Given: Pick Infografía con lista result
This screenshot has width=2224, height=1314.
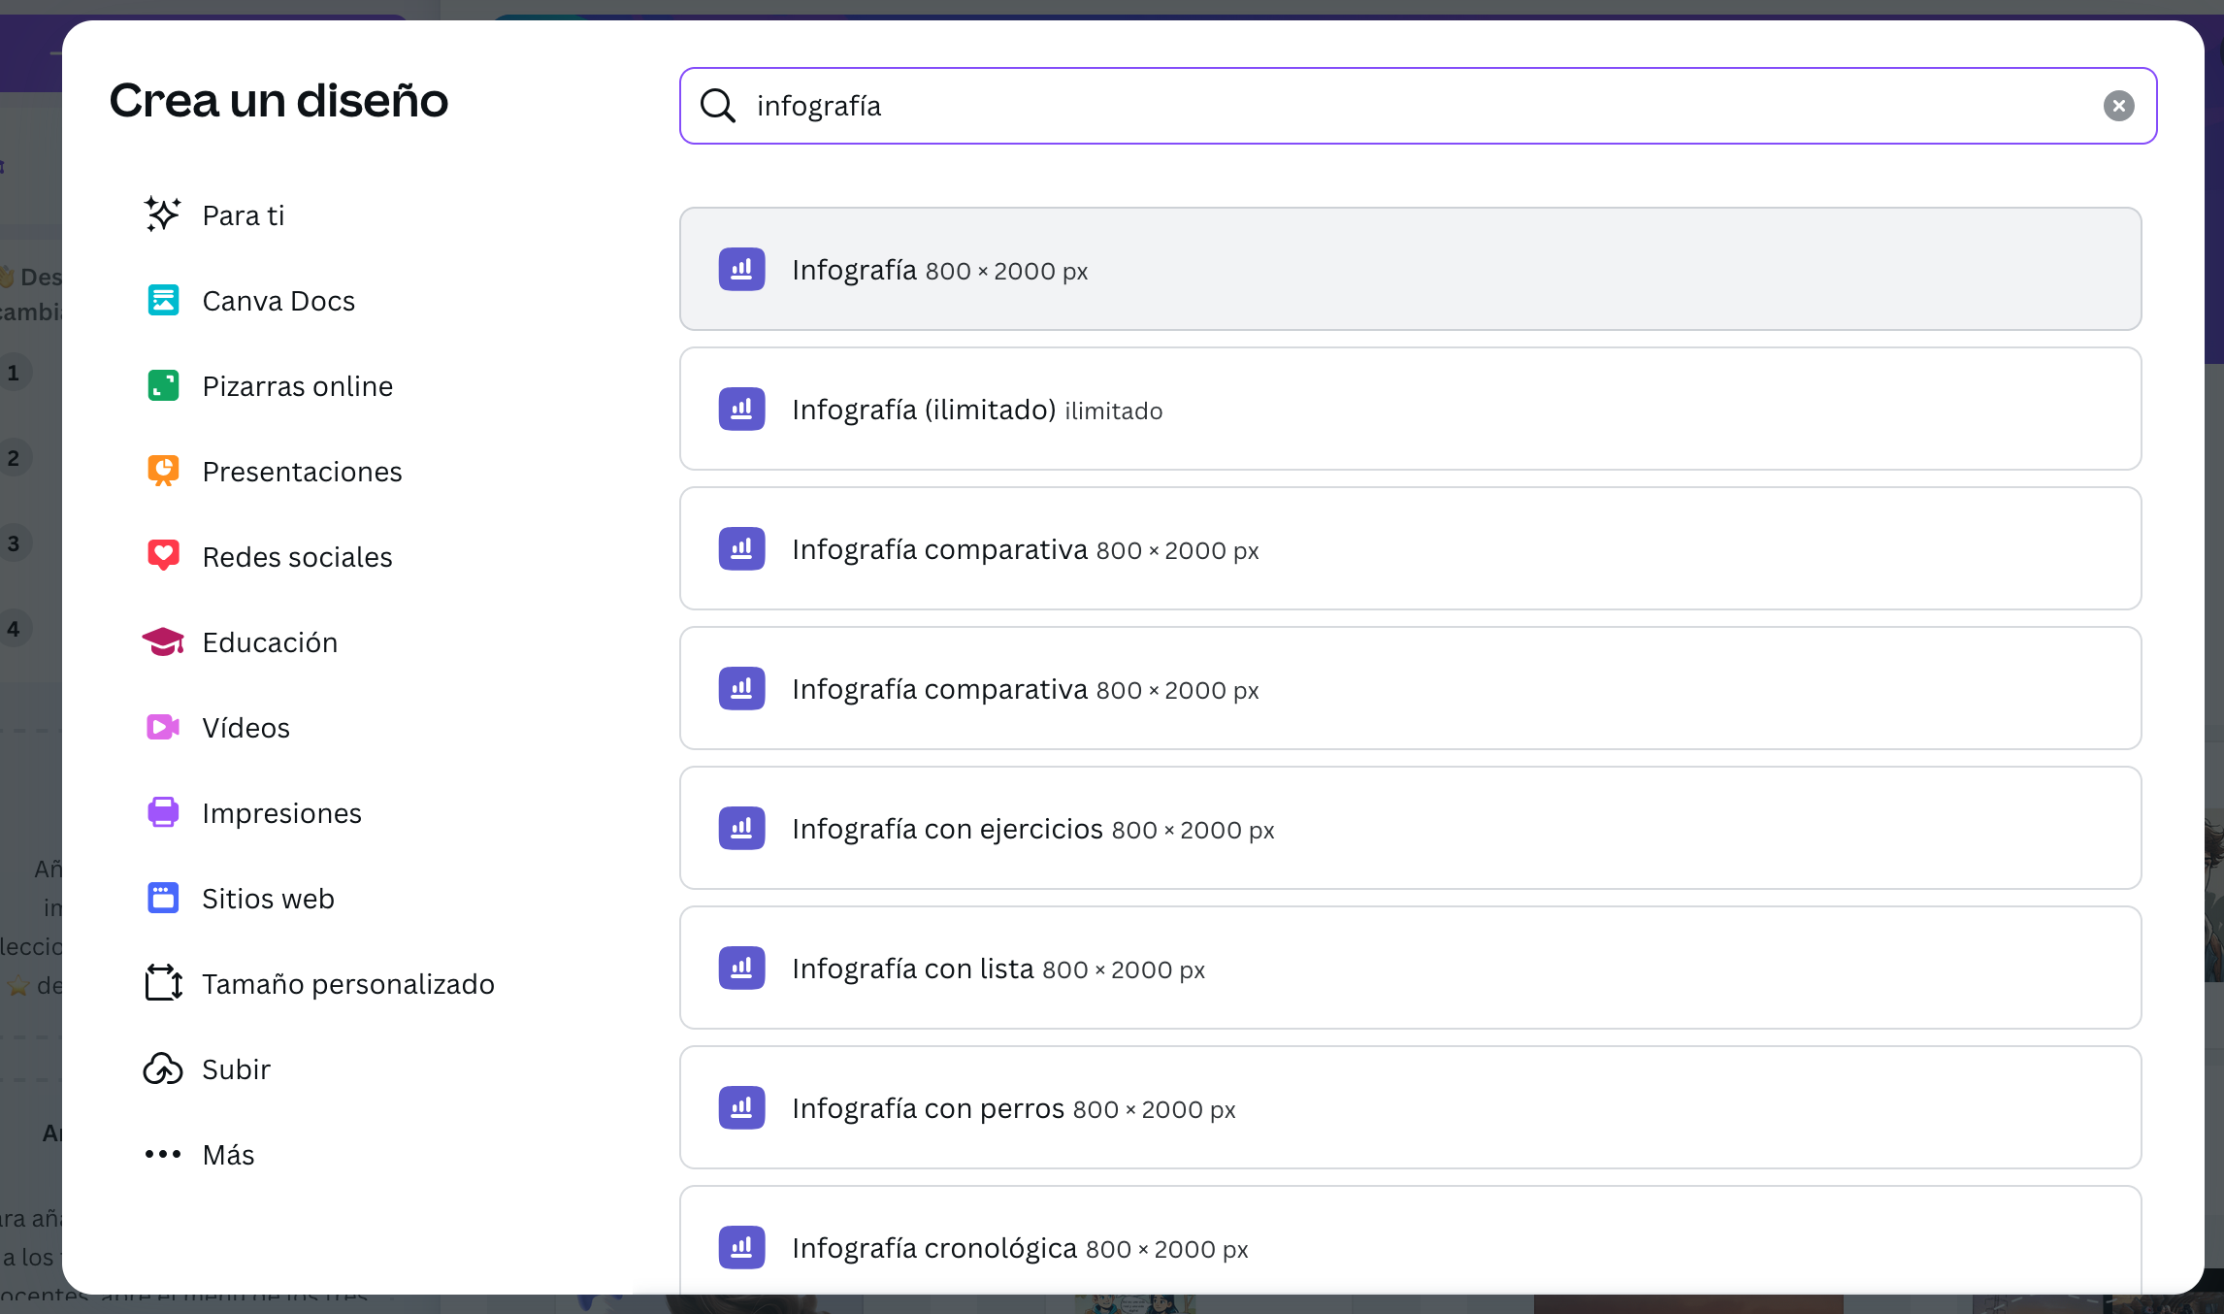Looking at the screenshot, I should [x=1410, y=968].
